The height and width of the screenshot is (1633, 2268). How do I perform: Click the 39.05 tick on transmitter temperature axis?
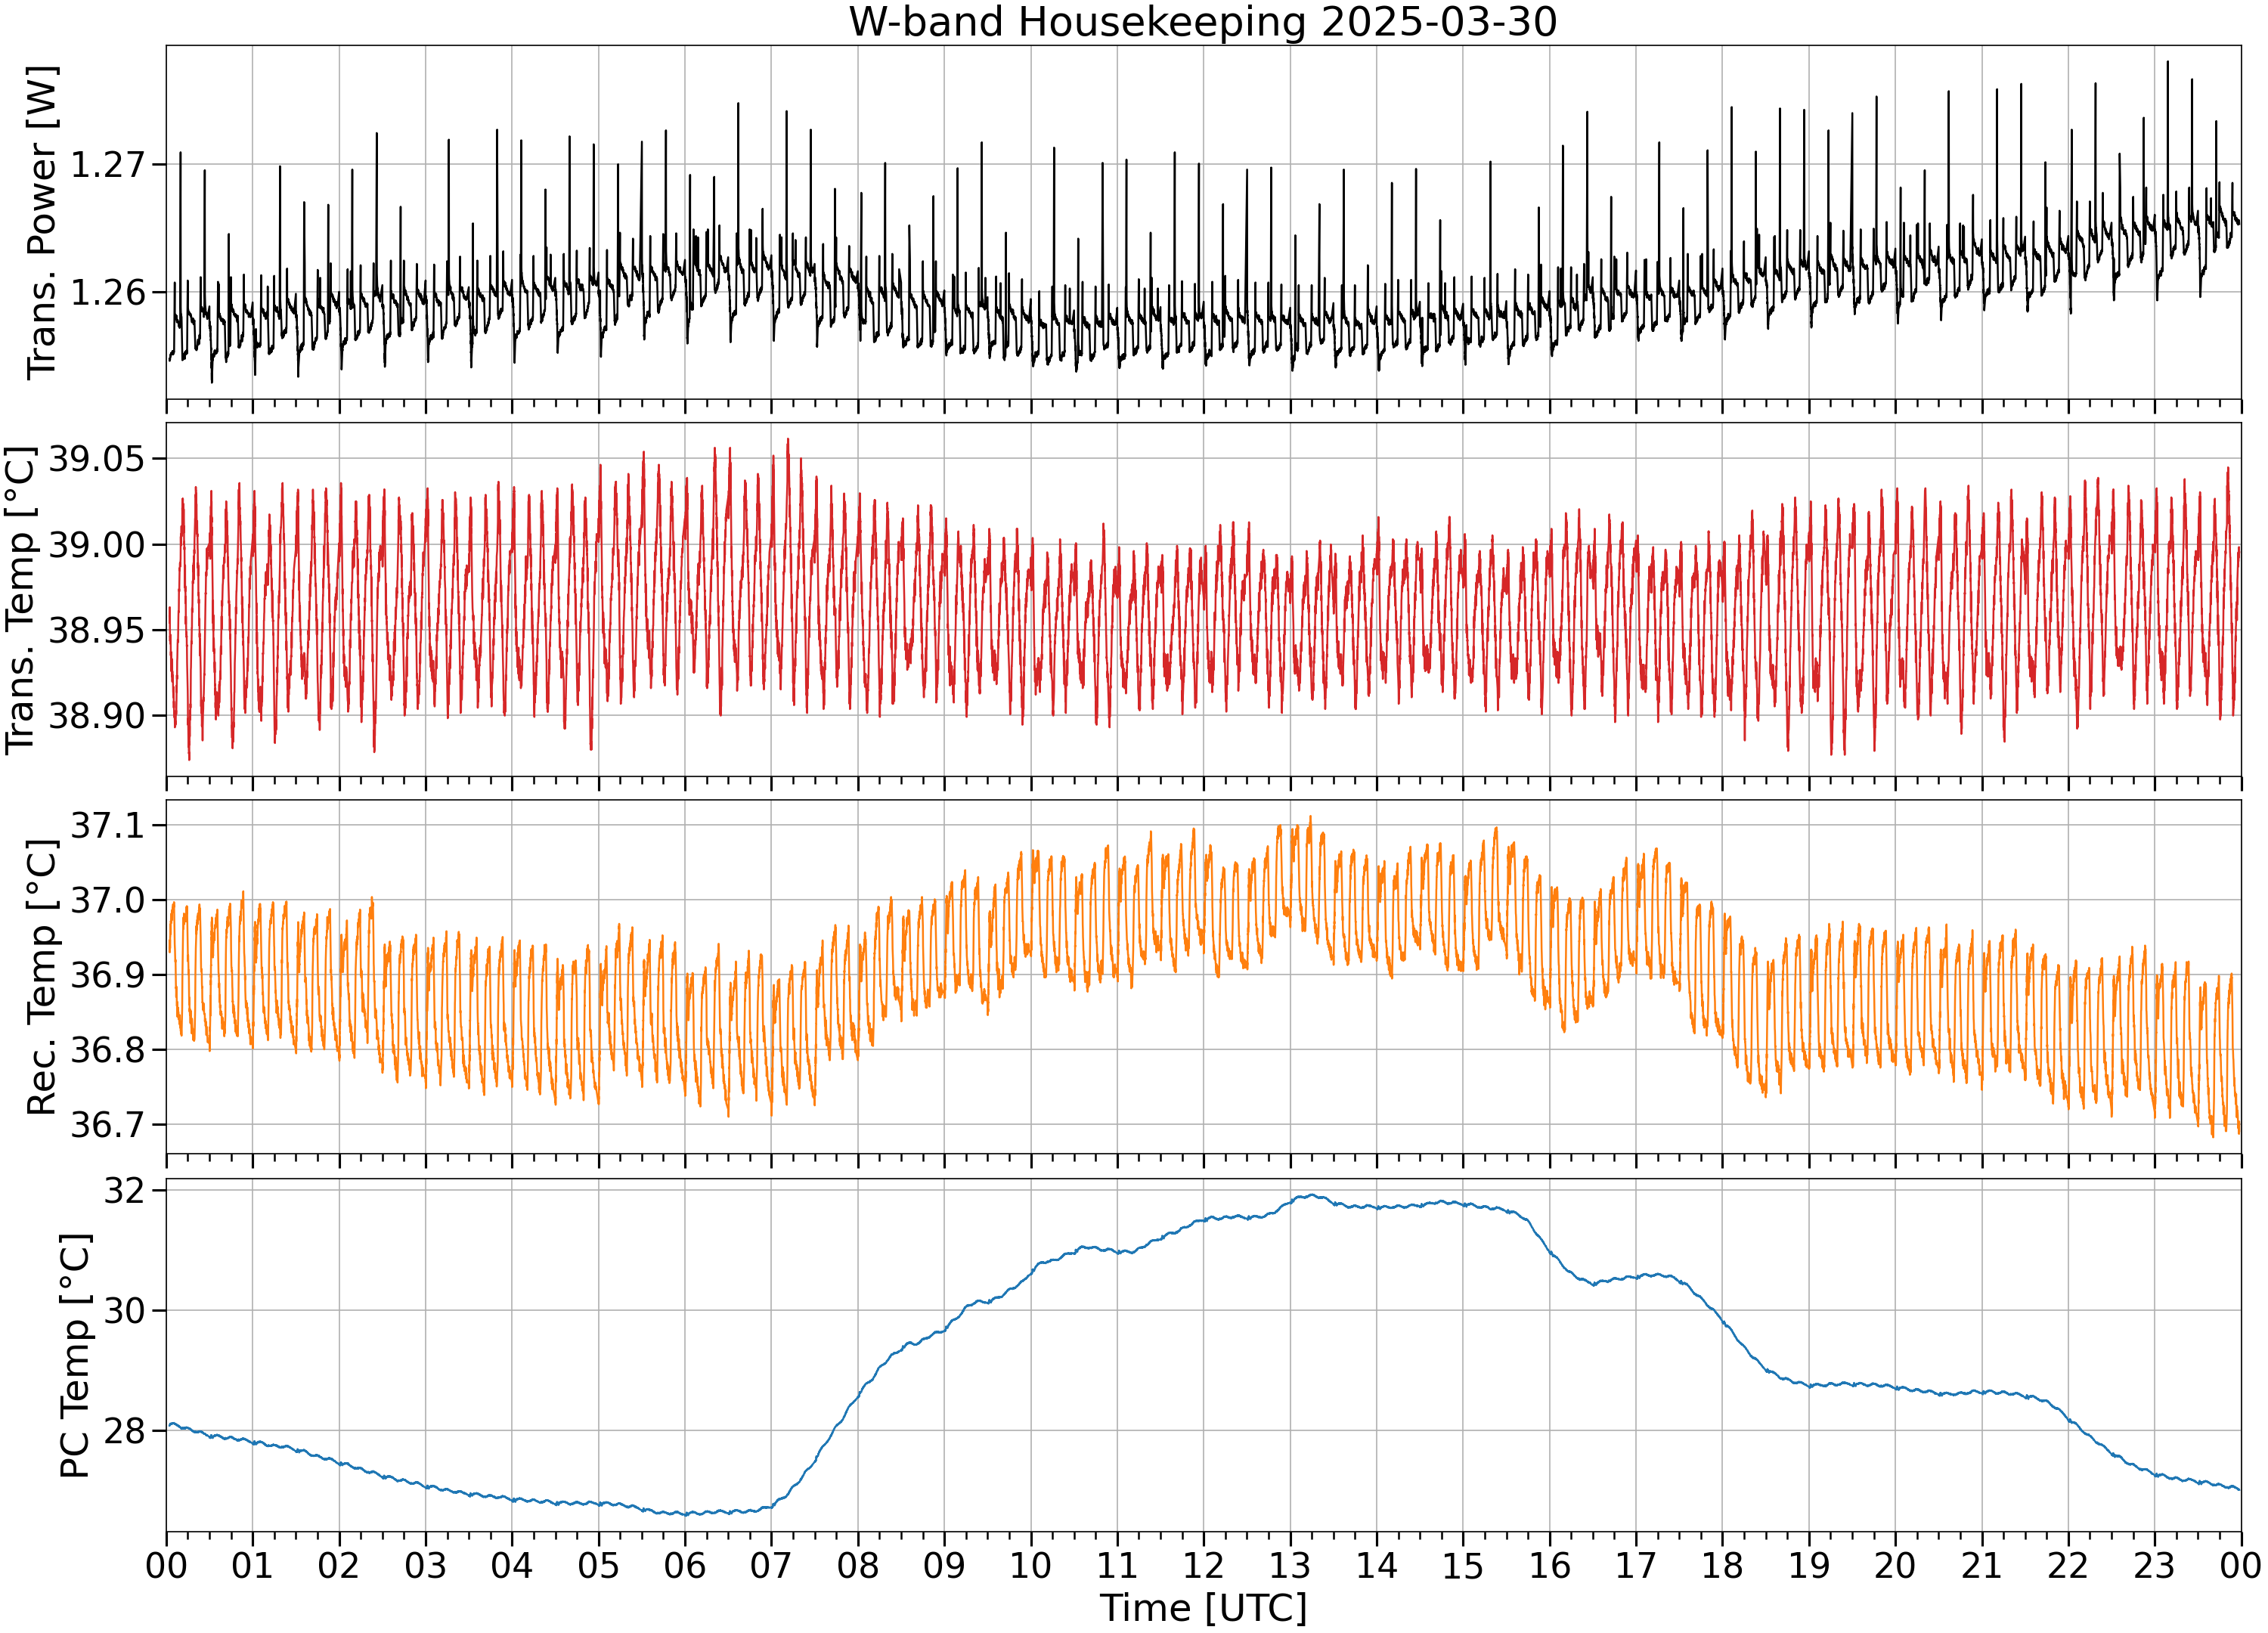(x=97, y=460)
